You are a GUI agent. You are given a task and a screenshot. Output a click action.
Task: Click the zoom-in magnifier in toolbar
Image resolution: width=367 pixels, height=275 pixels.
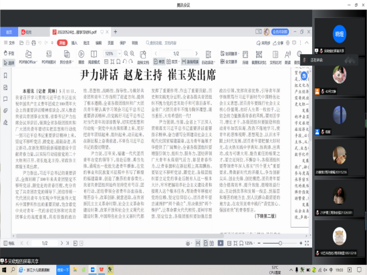(132, 54)
